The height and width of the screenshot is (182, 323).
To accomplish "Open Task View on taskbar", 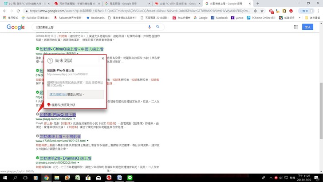I will [25, 178].
